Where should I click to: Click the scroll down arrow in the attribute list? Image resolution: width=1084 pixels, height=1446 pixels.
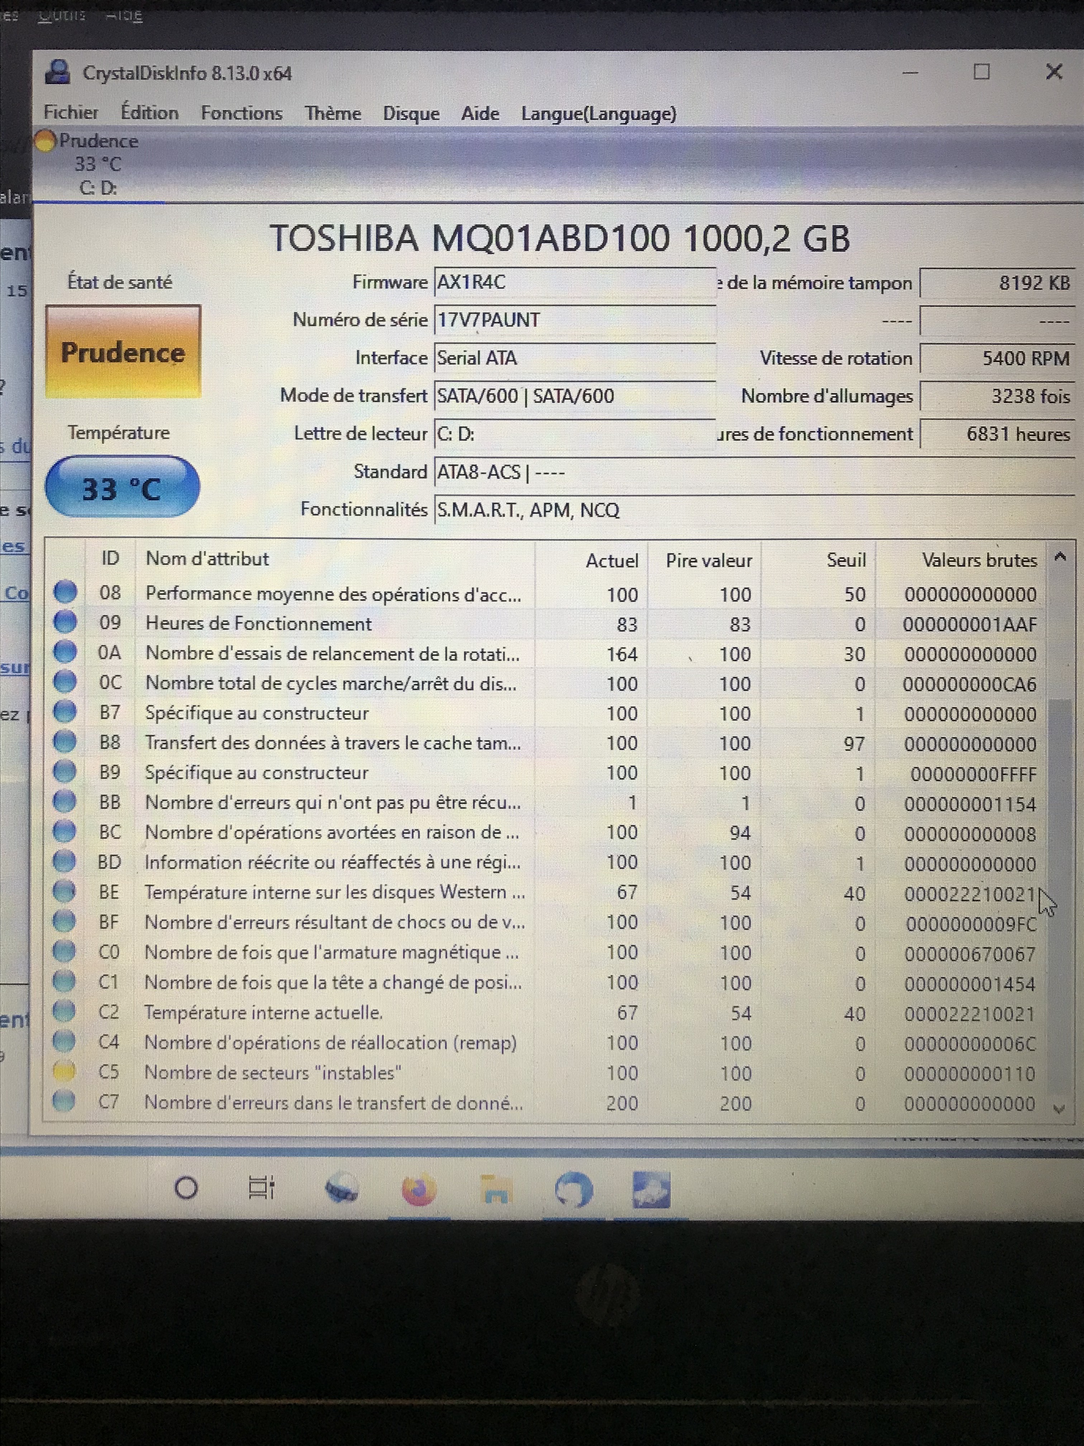(1059, 1108)
